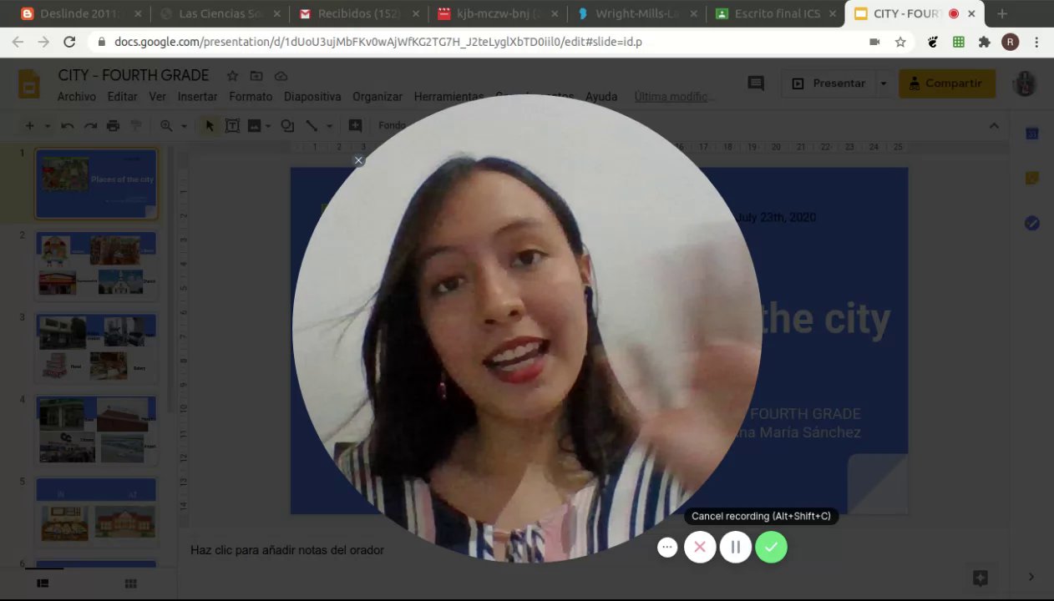Image resolution: width=1054 pixels, height=601 pixels.
Task: Open the Formato menu
Action: click(x=251, y=97)
